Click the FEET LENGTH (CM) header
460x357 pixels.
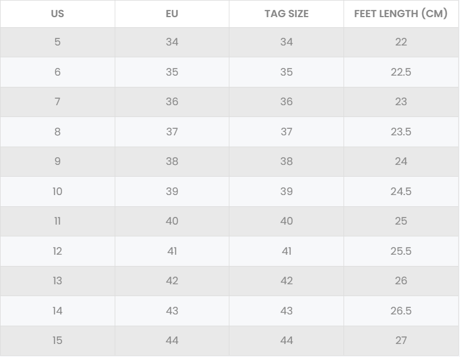tap(401, 14)
